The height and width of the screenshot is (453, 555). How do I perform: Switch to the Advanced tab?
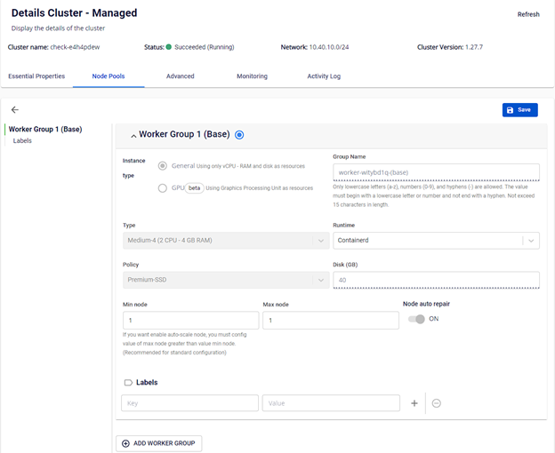click(180, 76)
